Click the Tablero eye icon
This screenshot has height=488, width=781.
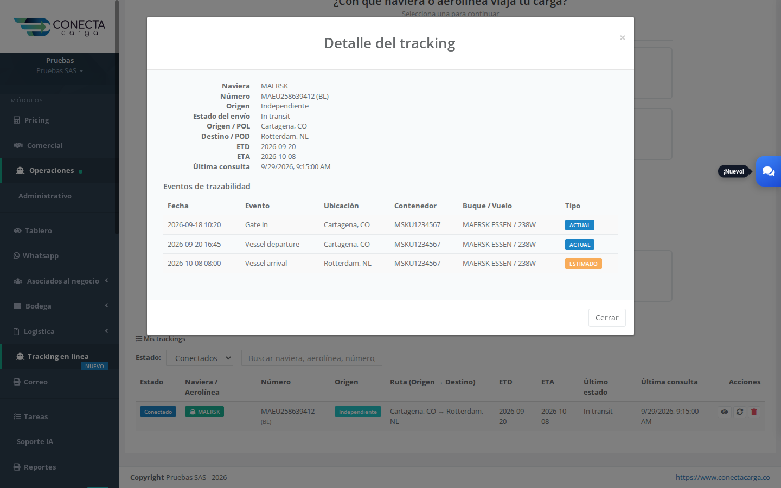[x=17, y=230]
